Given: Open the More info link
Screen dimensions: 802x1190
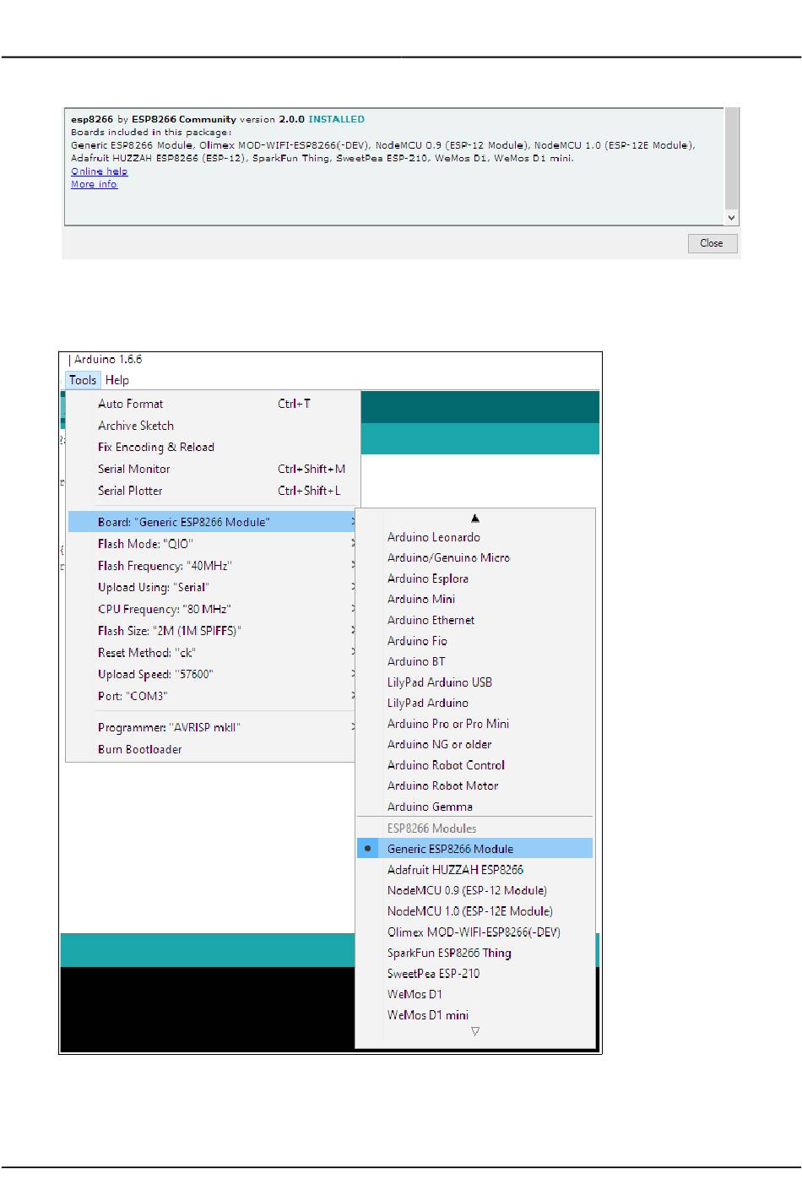Looking at the screenshot, I should (94, 184).
